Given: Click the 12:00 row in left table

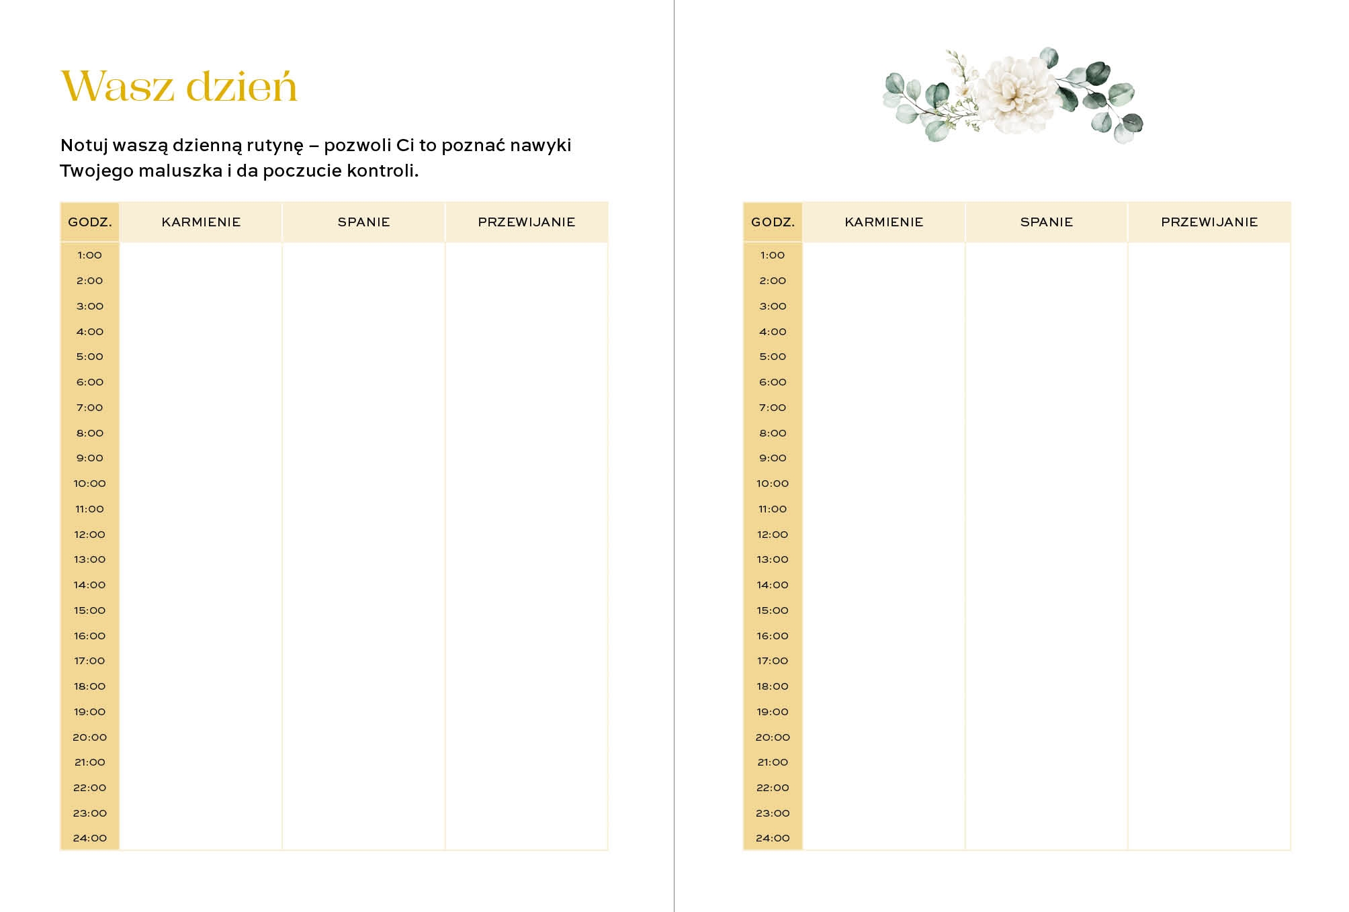Looking at the screenshot, I should click(x=334, y=535).
